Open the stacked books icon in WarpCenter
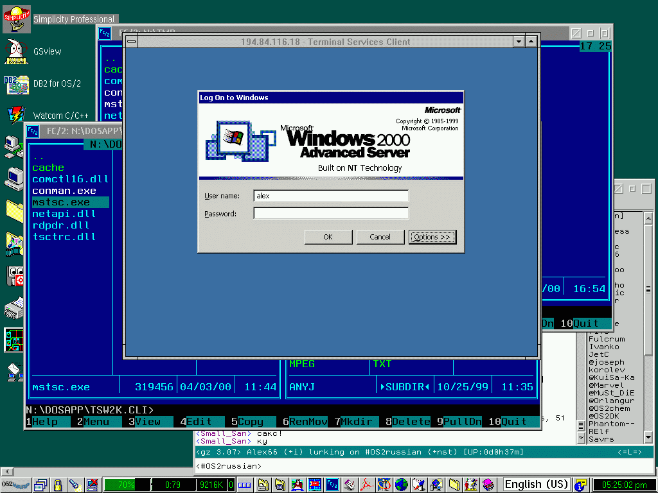 [488, 485]
